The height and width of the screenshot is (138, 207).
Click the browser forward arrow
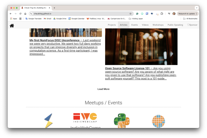click(x=15, y=14)
